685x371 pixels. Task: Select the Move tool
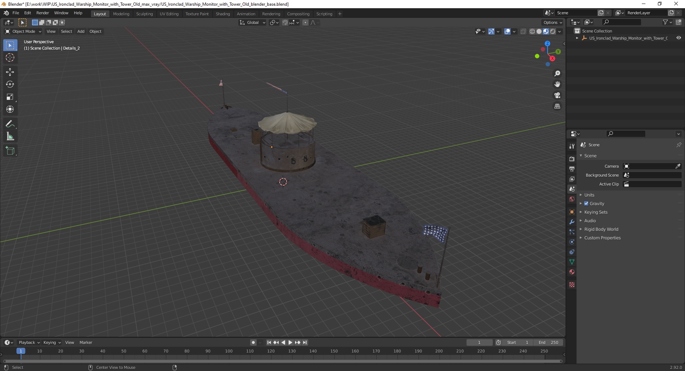(x=10, y=72)
